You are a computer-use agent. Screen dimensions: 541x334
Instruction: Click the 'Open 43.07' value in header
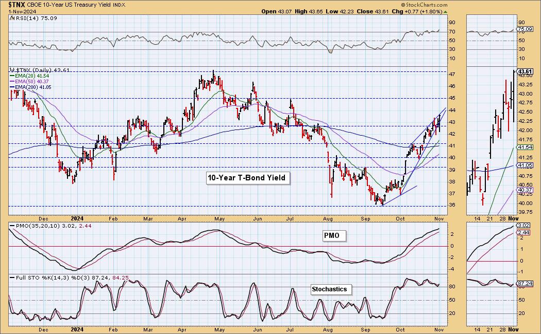pyautogui.click(x=277, y=11)
